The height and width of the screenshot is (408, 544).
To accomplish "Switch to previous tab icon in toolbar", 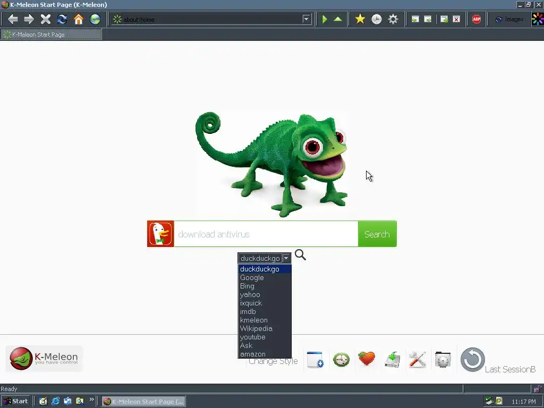I will point(415,19).
